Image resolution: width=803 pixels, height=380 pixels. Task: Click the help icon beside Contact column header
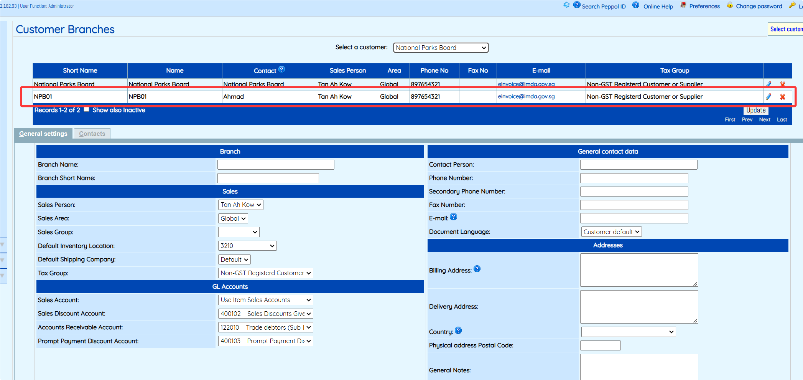click(281, 69)
